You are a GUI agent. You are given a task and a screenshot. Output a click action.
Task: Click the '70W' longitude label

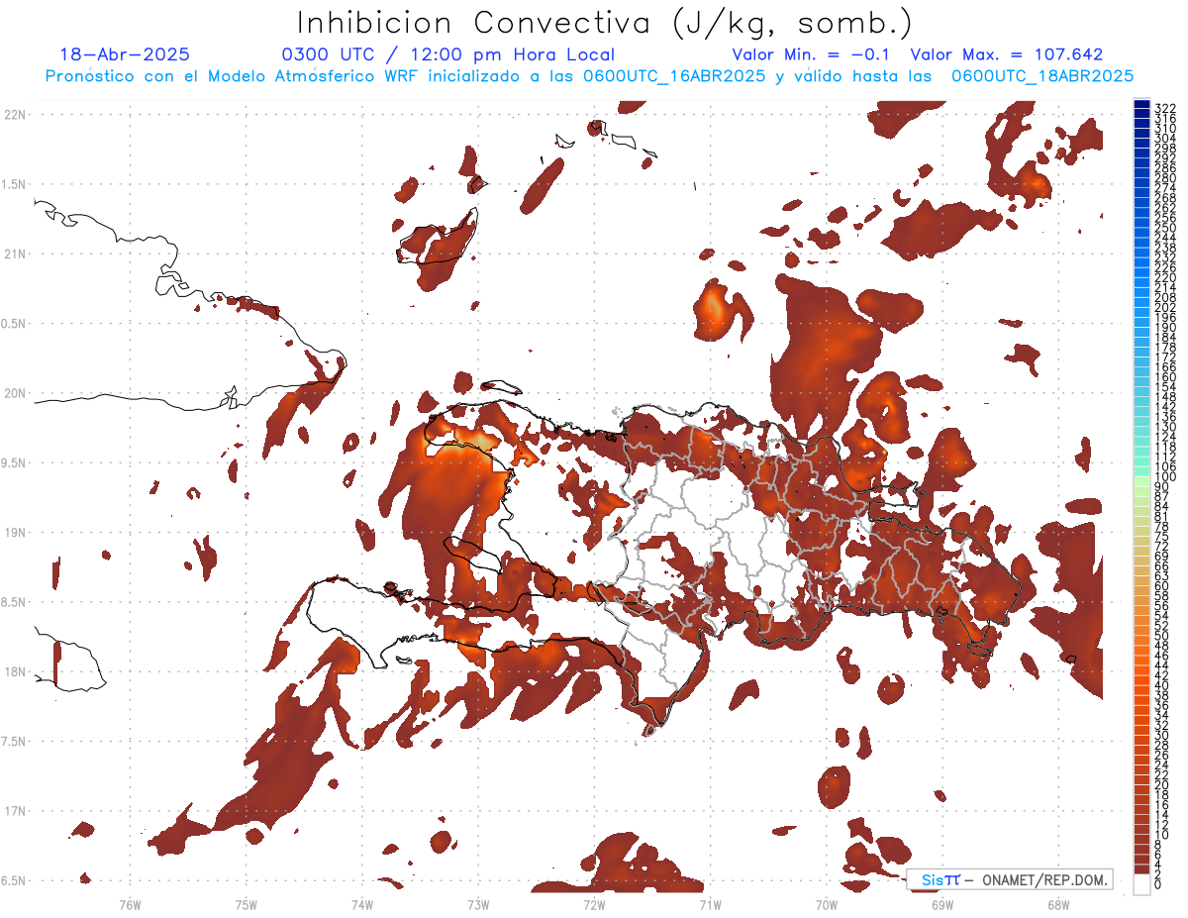(826, 904)
